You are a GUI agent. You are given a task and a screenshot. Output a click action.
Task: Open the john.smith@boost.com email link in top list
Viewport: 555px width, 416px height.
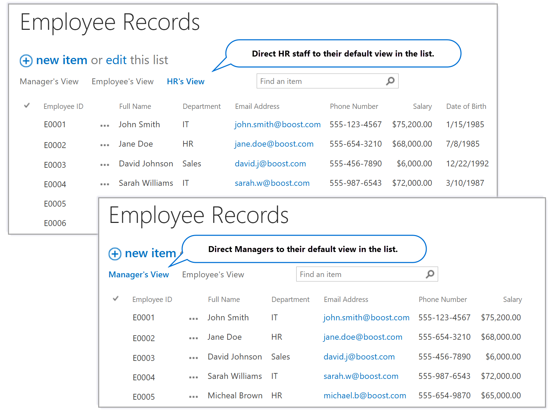tap(277, 124)
